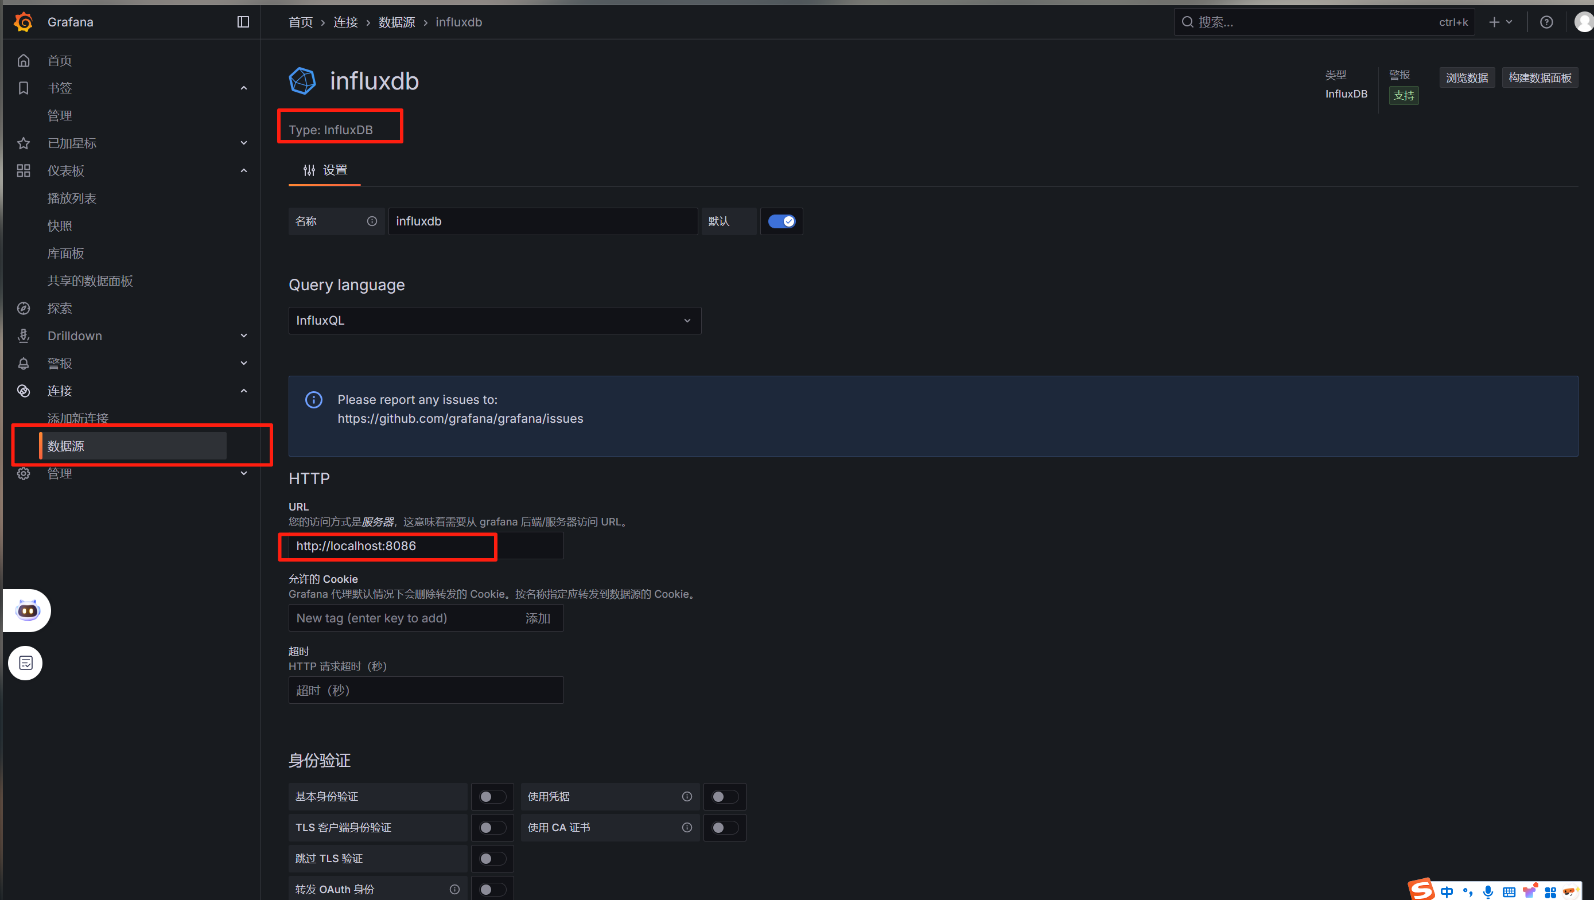Click the 名称 input field containing influxdb
The height and width of the screenshot is (900, 1594).
pyautogui.click(x=543, y=221)
